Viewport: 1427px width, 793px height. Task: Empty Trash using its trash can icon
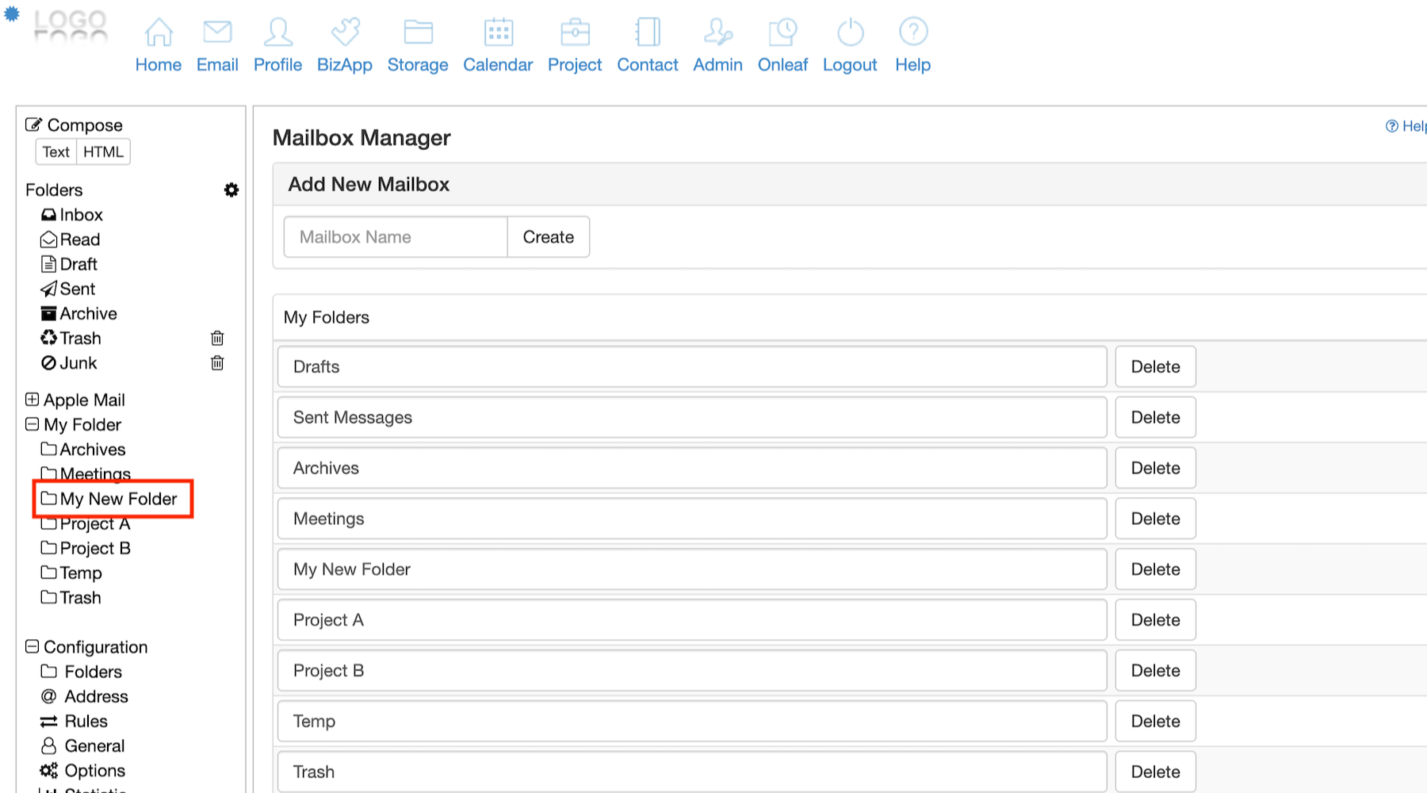click(217, 339)
